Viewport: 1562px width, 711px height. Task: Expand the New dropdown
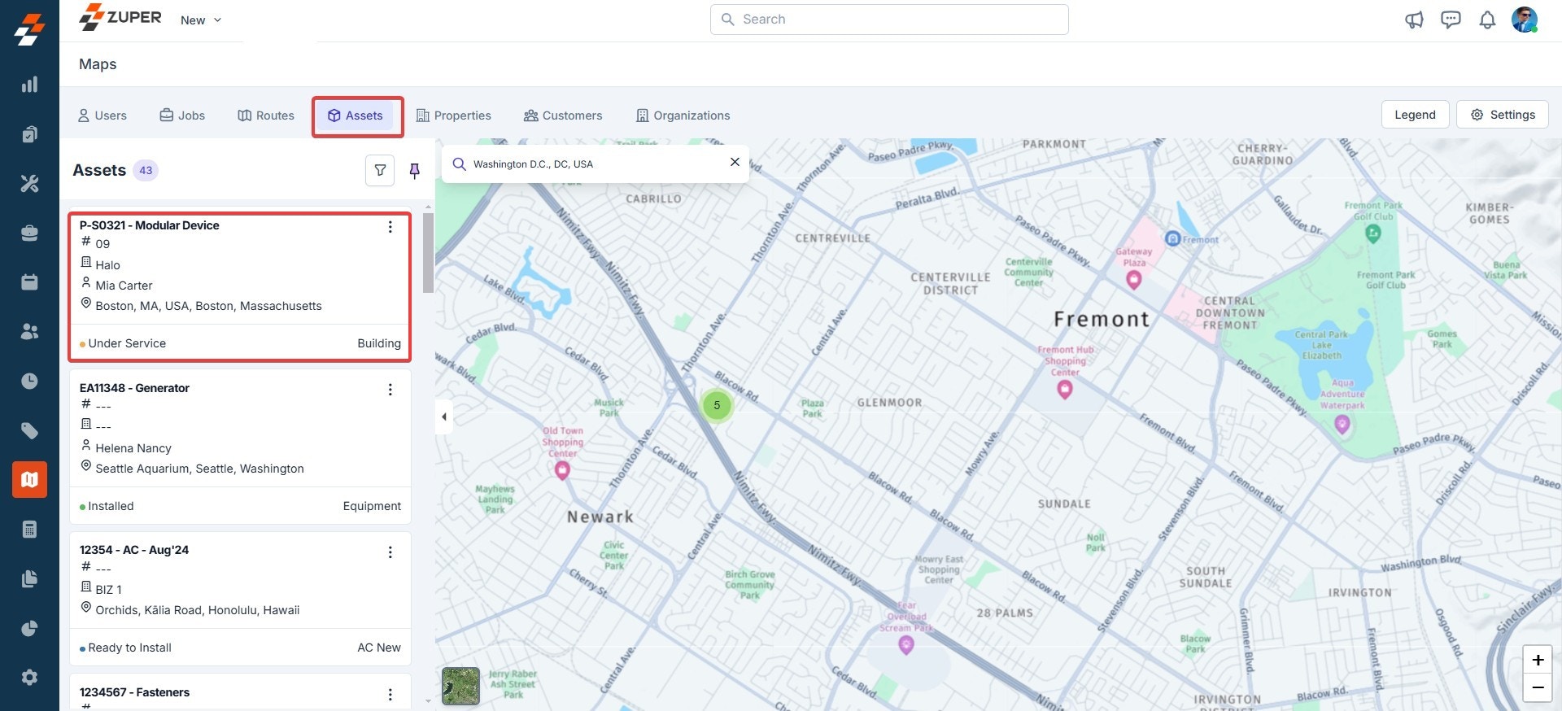pos(201,20)
